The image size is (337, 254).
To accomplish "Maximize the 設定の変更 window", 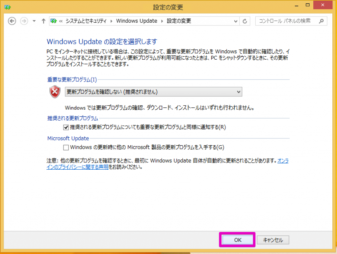I will pyautogui.click(x=308, y=5).
